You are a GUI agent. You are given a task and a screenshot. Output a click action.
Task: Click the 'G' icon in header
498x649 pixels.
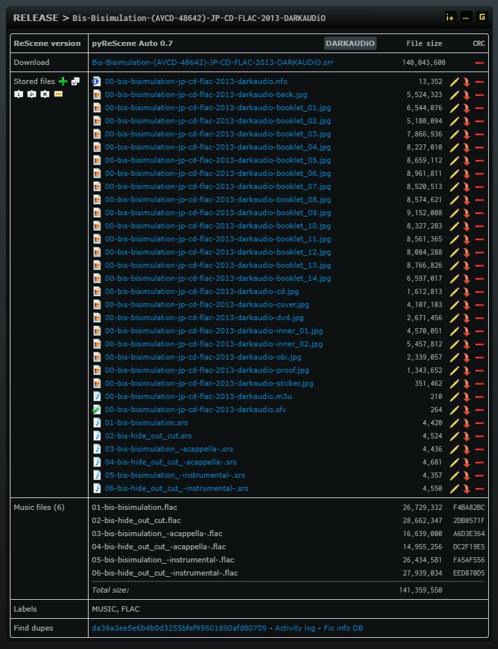click(x=482, y=17)
